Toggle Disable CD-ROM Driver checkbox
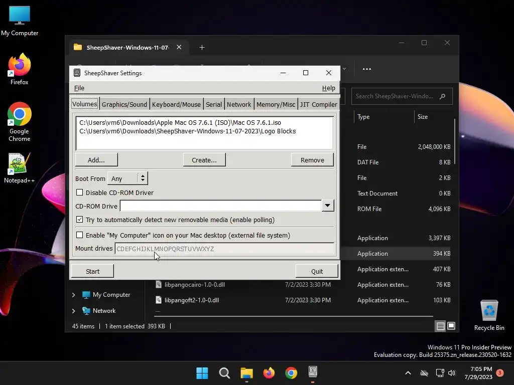Viewport: 514px width, 385px height. tap(80, 192)
